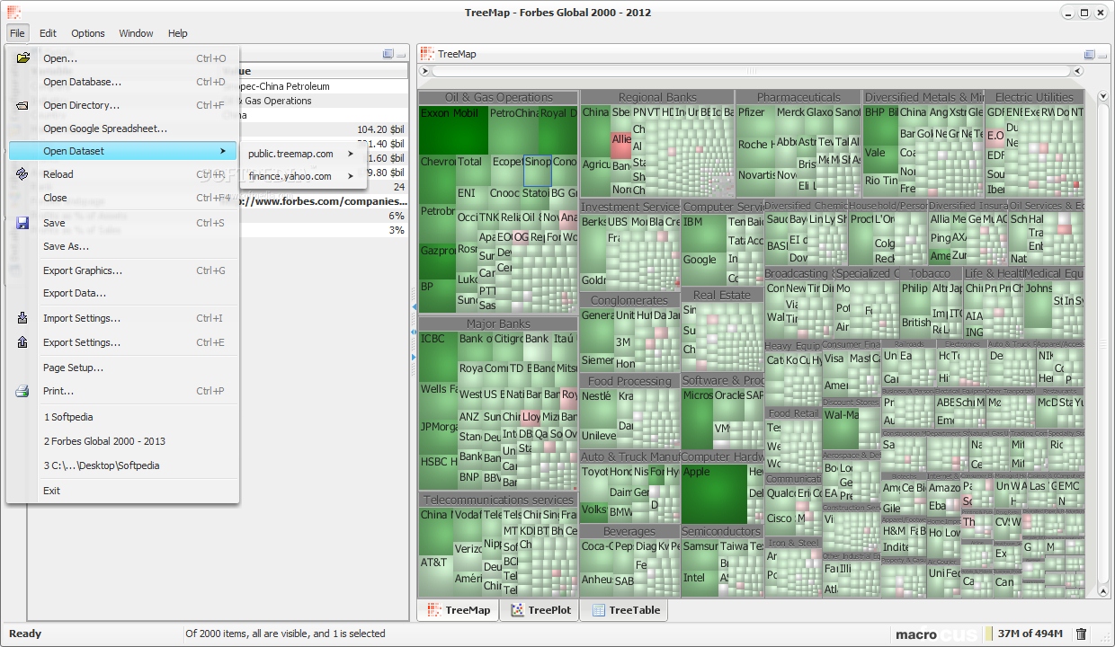Click down arrow atop vertical zoom bar
The image size is (1115, 647).
click(1103, 96)
